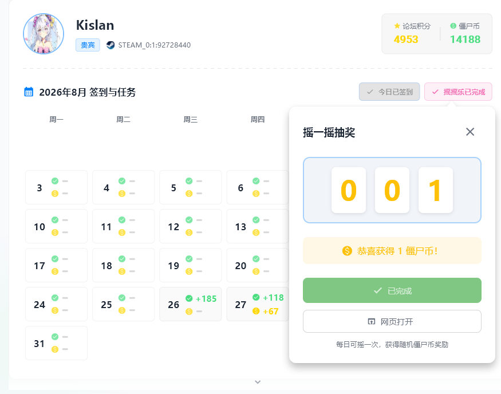Click the +185 points on day 26
The image size is (501, 394).
pyautogui.click(x=206, y=299)
